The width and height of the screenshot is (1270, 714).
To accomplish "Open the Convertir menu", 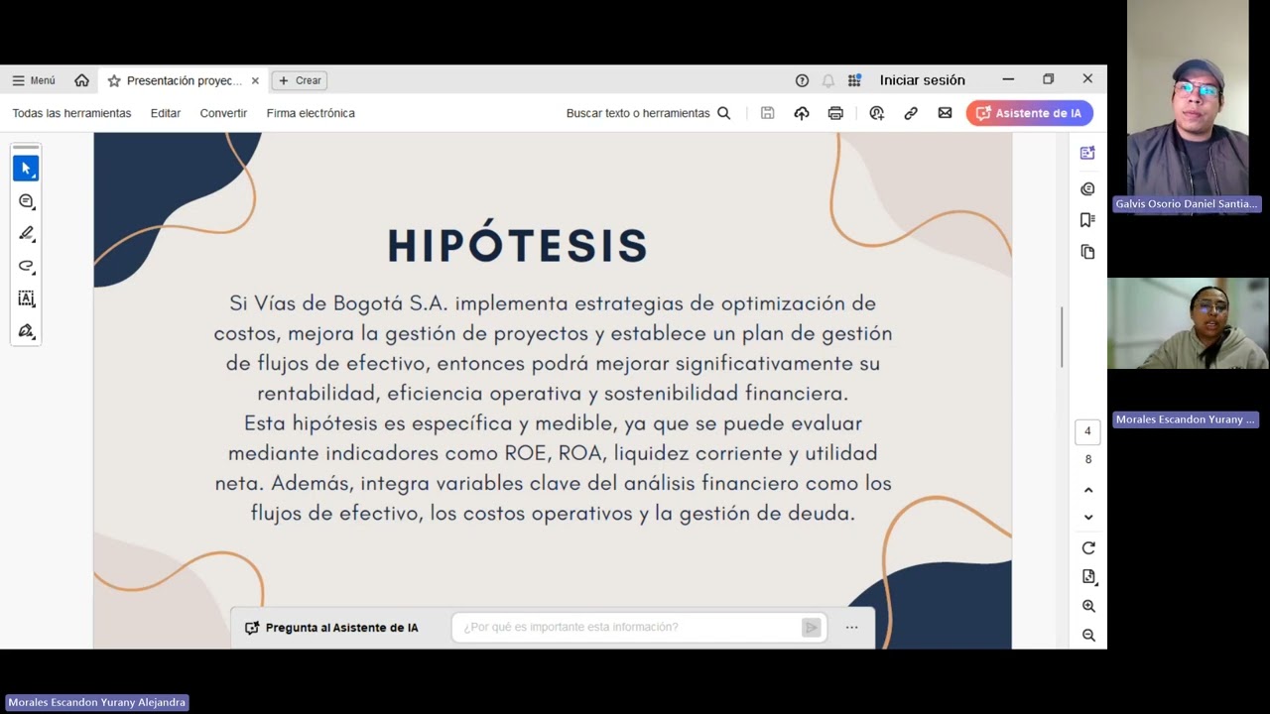I will [223, 113].
